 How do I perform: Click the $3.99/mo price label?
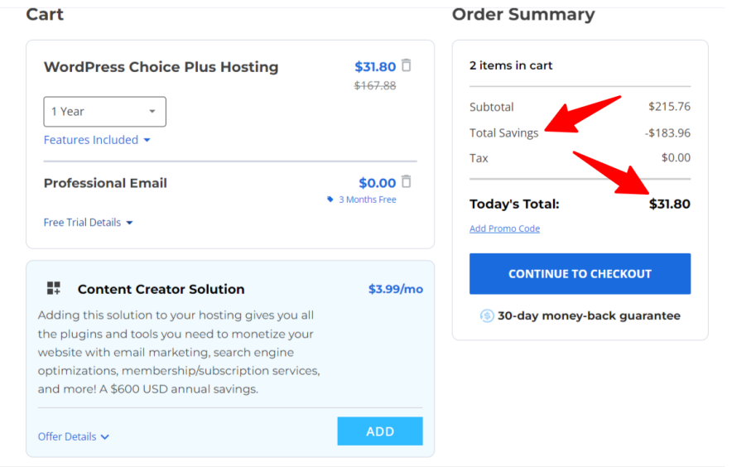[x=395, y=289]
